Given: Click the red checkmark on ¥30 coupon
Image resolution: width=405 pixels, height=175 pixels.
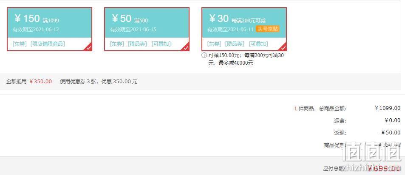Looking at the screenshot, I should (x=283, y=48).
